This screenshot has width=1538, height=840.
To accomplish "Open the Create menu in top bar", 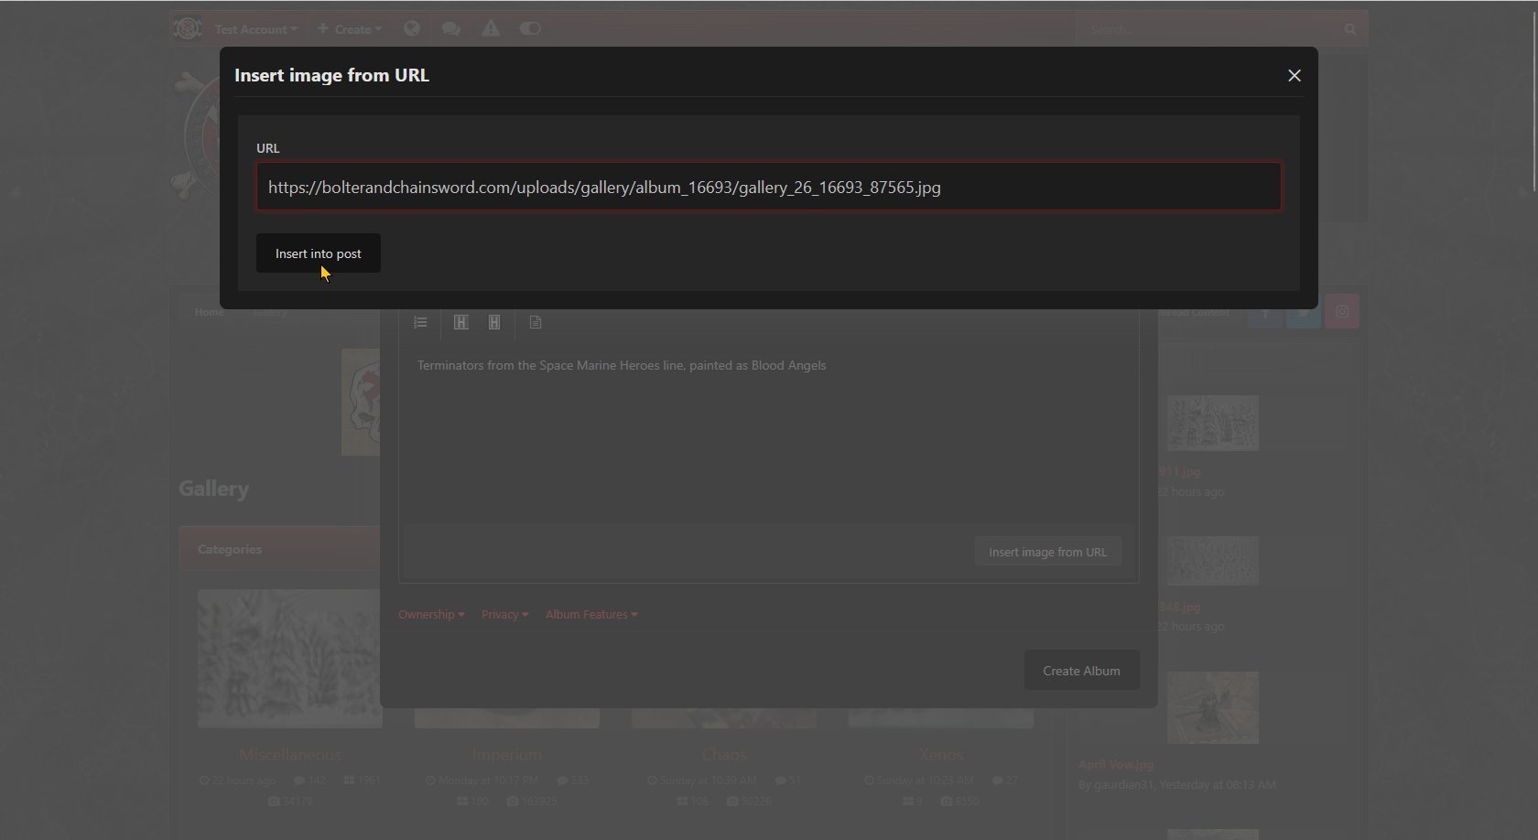I will tap(350, 29).
